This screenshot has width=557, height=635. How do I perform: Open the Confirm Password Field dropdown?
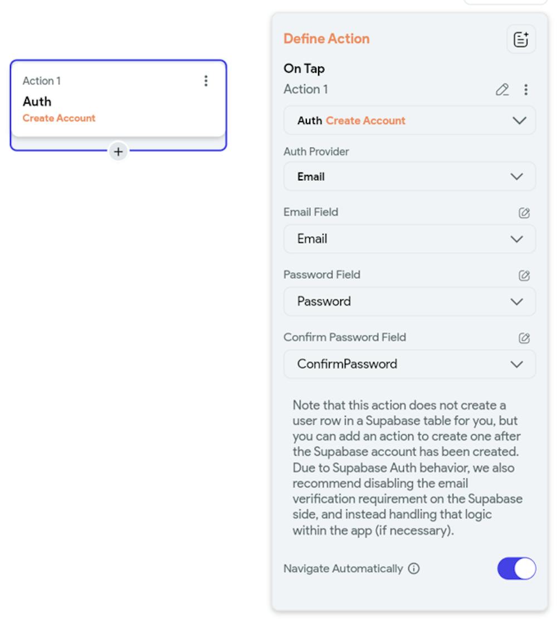coord(409,364)
